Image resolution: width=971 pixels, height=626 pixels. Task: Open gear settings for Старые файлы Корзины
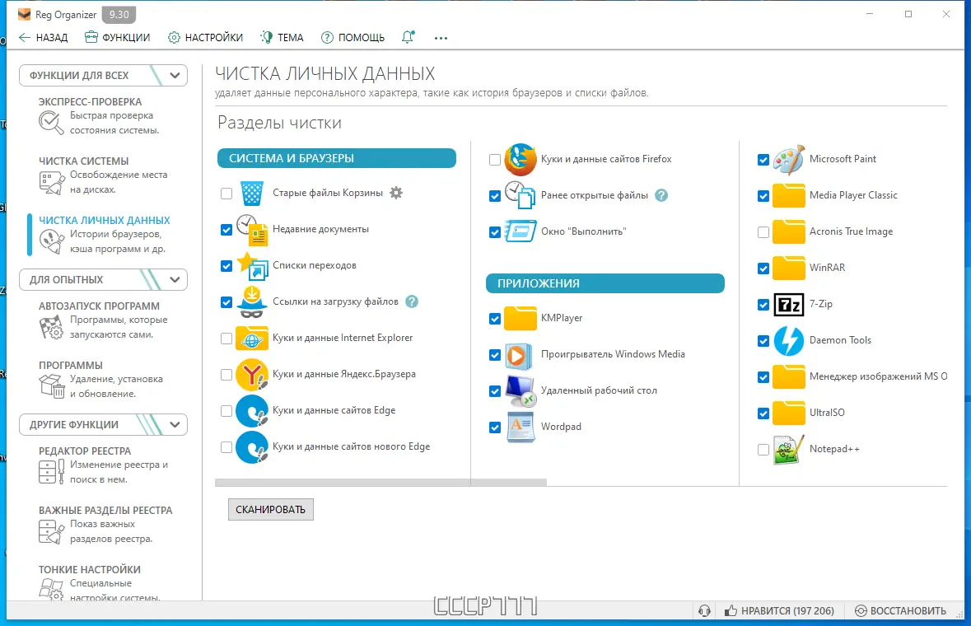coord(396,193)
